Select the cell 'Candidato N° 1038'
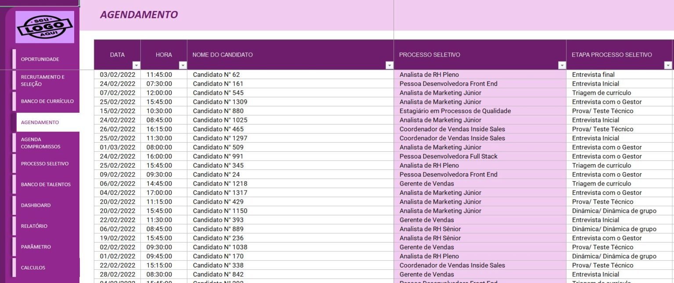 pyautogui.click(x=290, y=247)
